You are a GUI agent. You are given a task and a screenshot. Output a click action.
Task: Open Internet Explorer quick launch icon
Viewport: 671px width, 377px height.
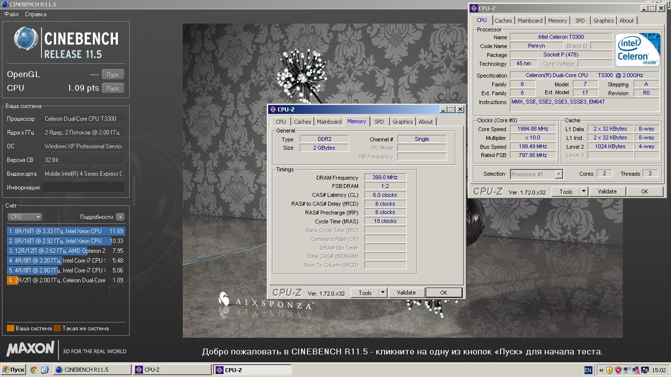44,370
